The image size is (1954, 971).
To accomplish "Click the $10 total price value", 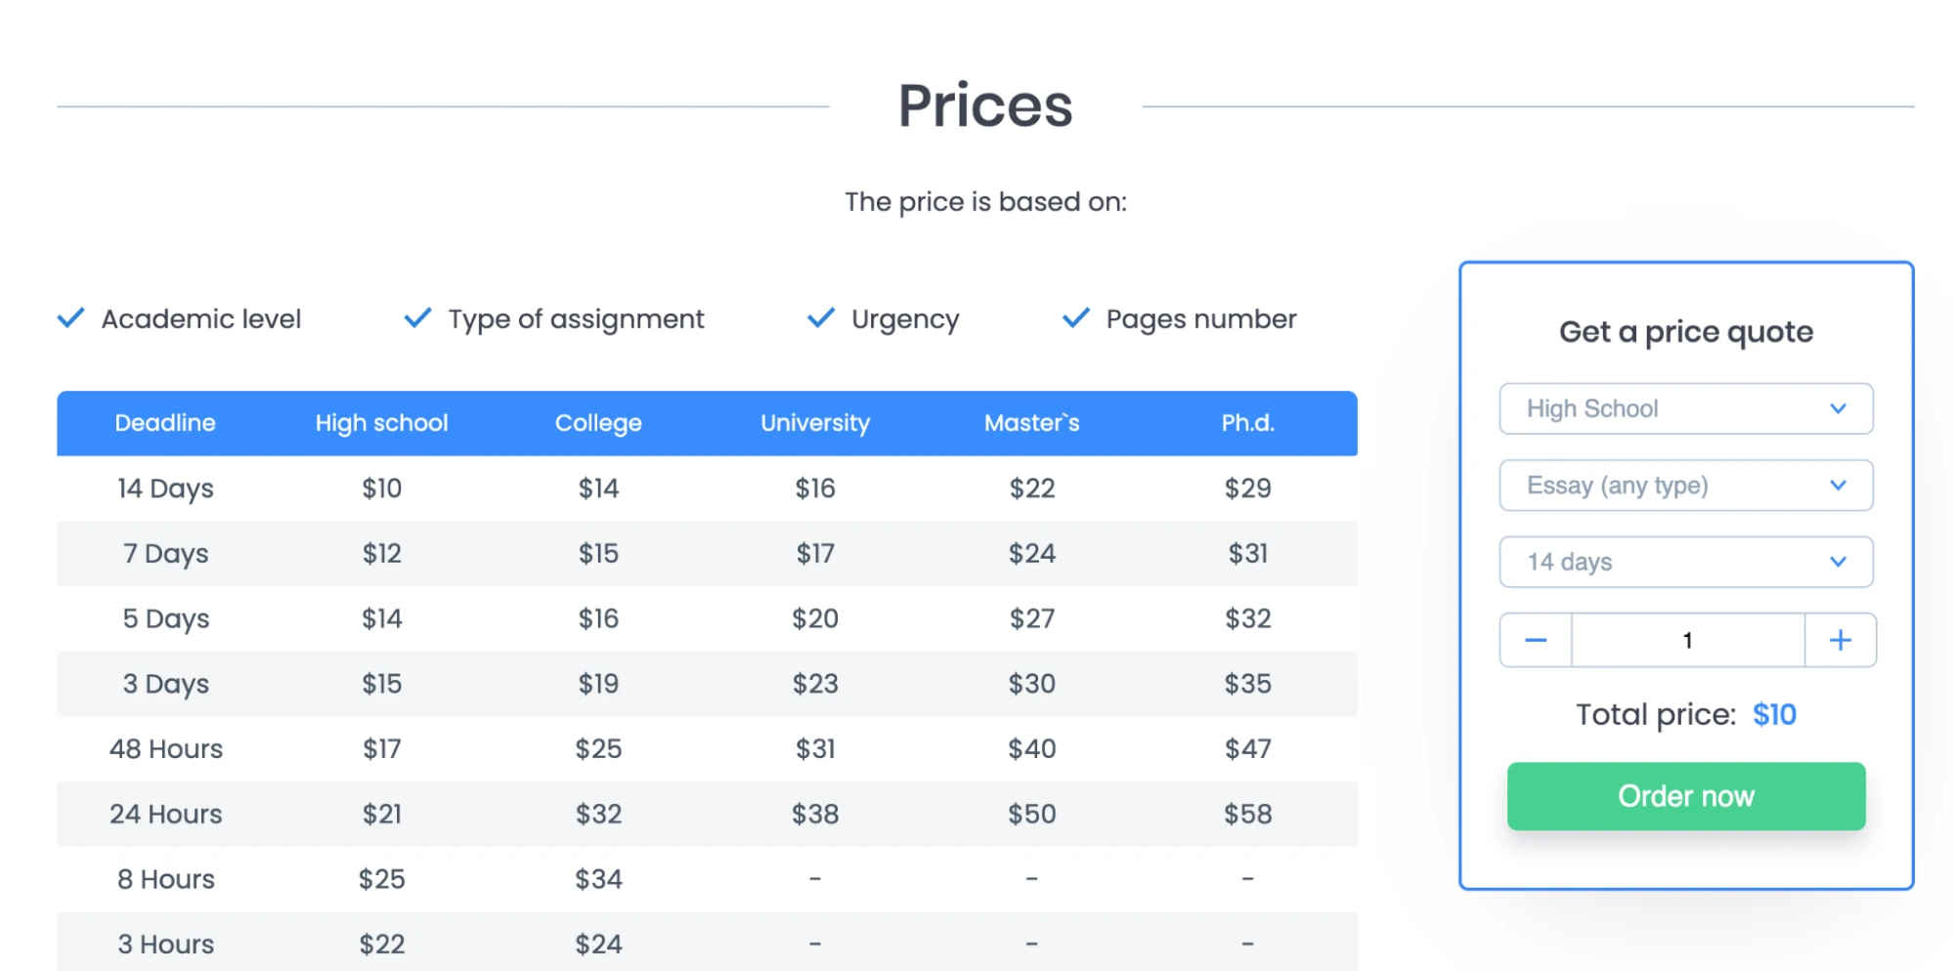I will [x=1774, y=714].
